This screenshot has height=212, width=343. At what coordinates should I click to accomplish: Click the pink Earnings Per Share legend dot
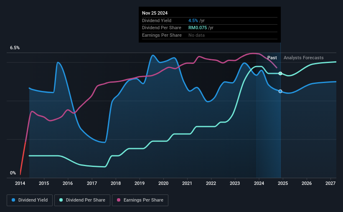tap(119, 200)
